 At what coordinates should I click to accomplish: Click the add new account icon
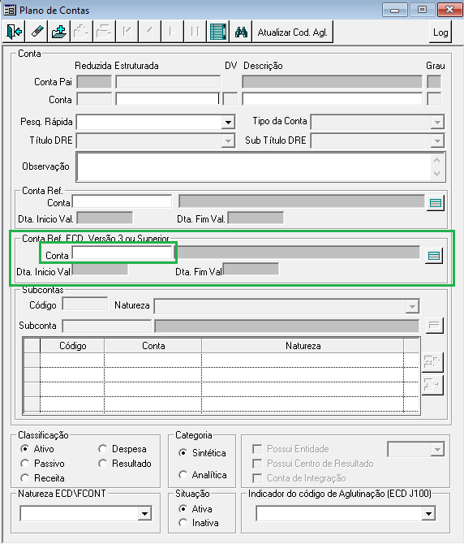(59, 32)
